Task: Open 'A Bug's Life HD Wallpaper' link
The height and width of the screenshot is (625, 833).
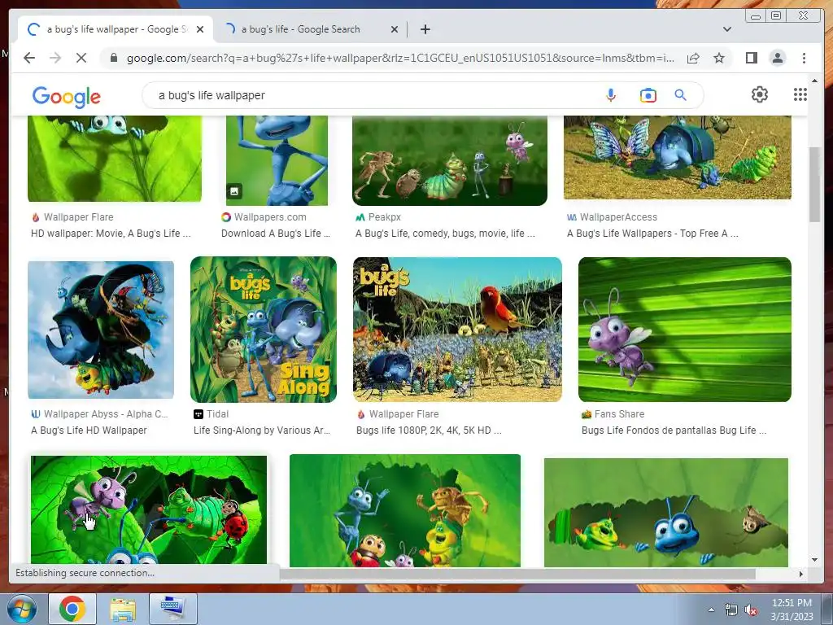Action: 89,431
